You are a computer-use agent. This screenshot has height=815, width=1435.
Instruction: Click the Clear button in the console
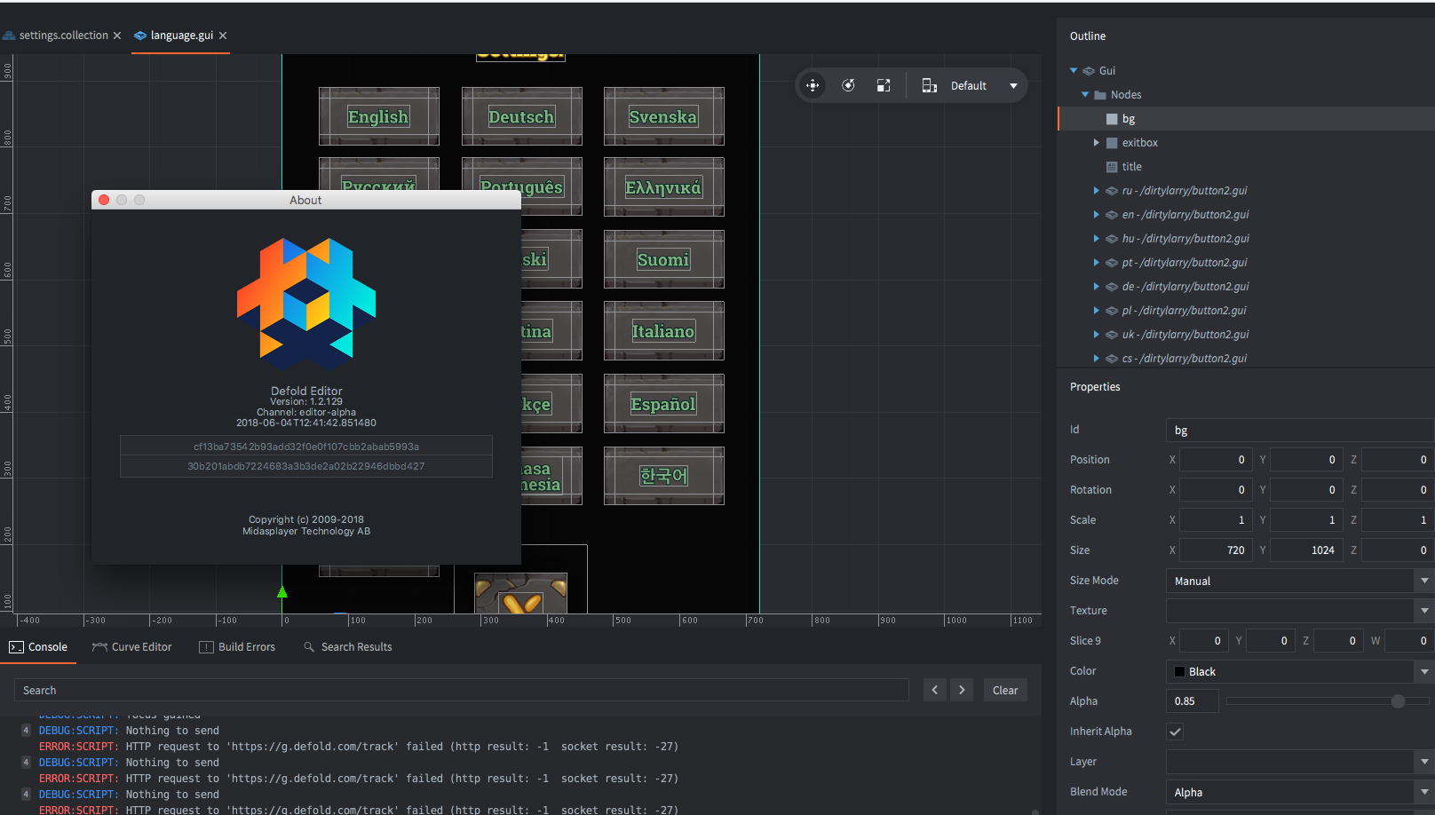tap(1004, 690)
